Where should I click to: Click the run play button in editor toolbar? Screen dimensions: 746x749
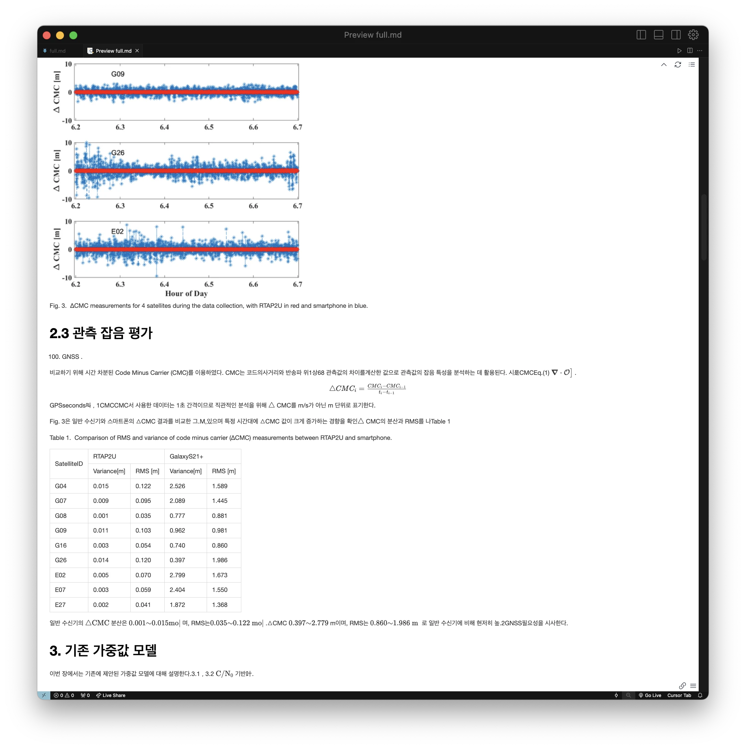679,51
